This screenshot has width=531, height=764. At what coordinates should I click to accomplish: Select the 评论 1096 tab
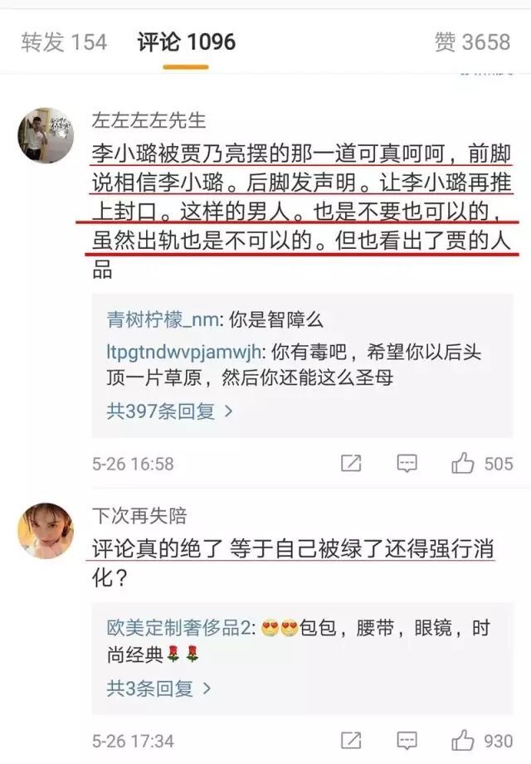(186, 42)
